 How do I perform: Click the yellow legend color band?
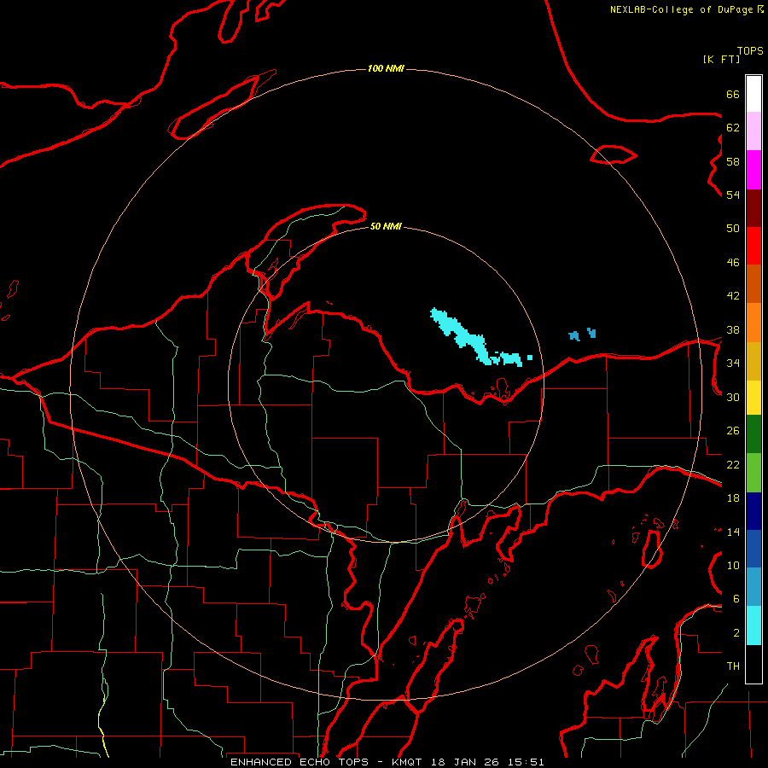pos(753,398)
